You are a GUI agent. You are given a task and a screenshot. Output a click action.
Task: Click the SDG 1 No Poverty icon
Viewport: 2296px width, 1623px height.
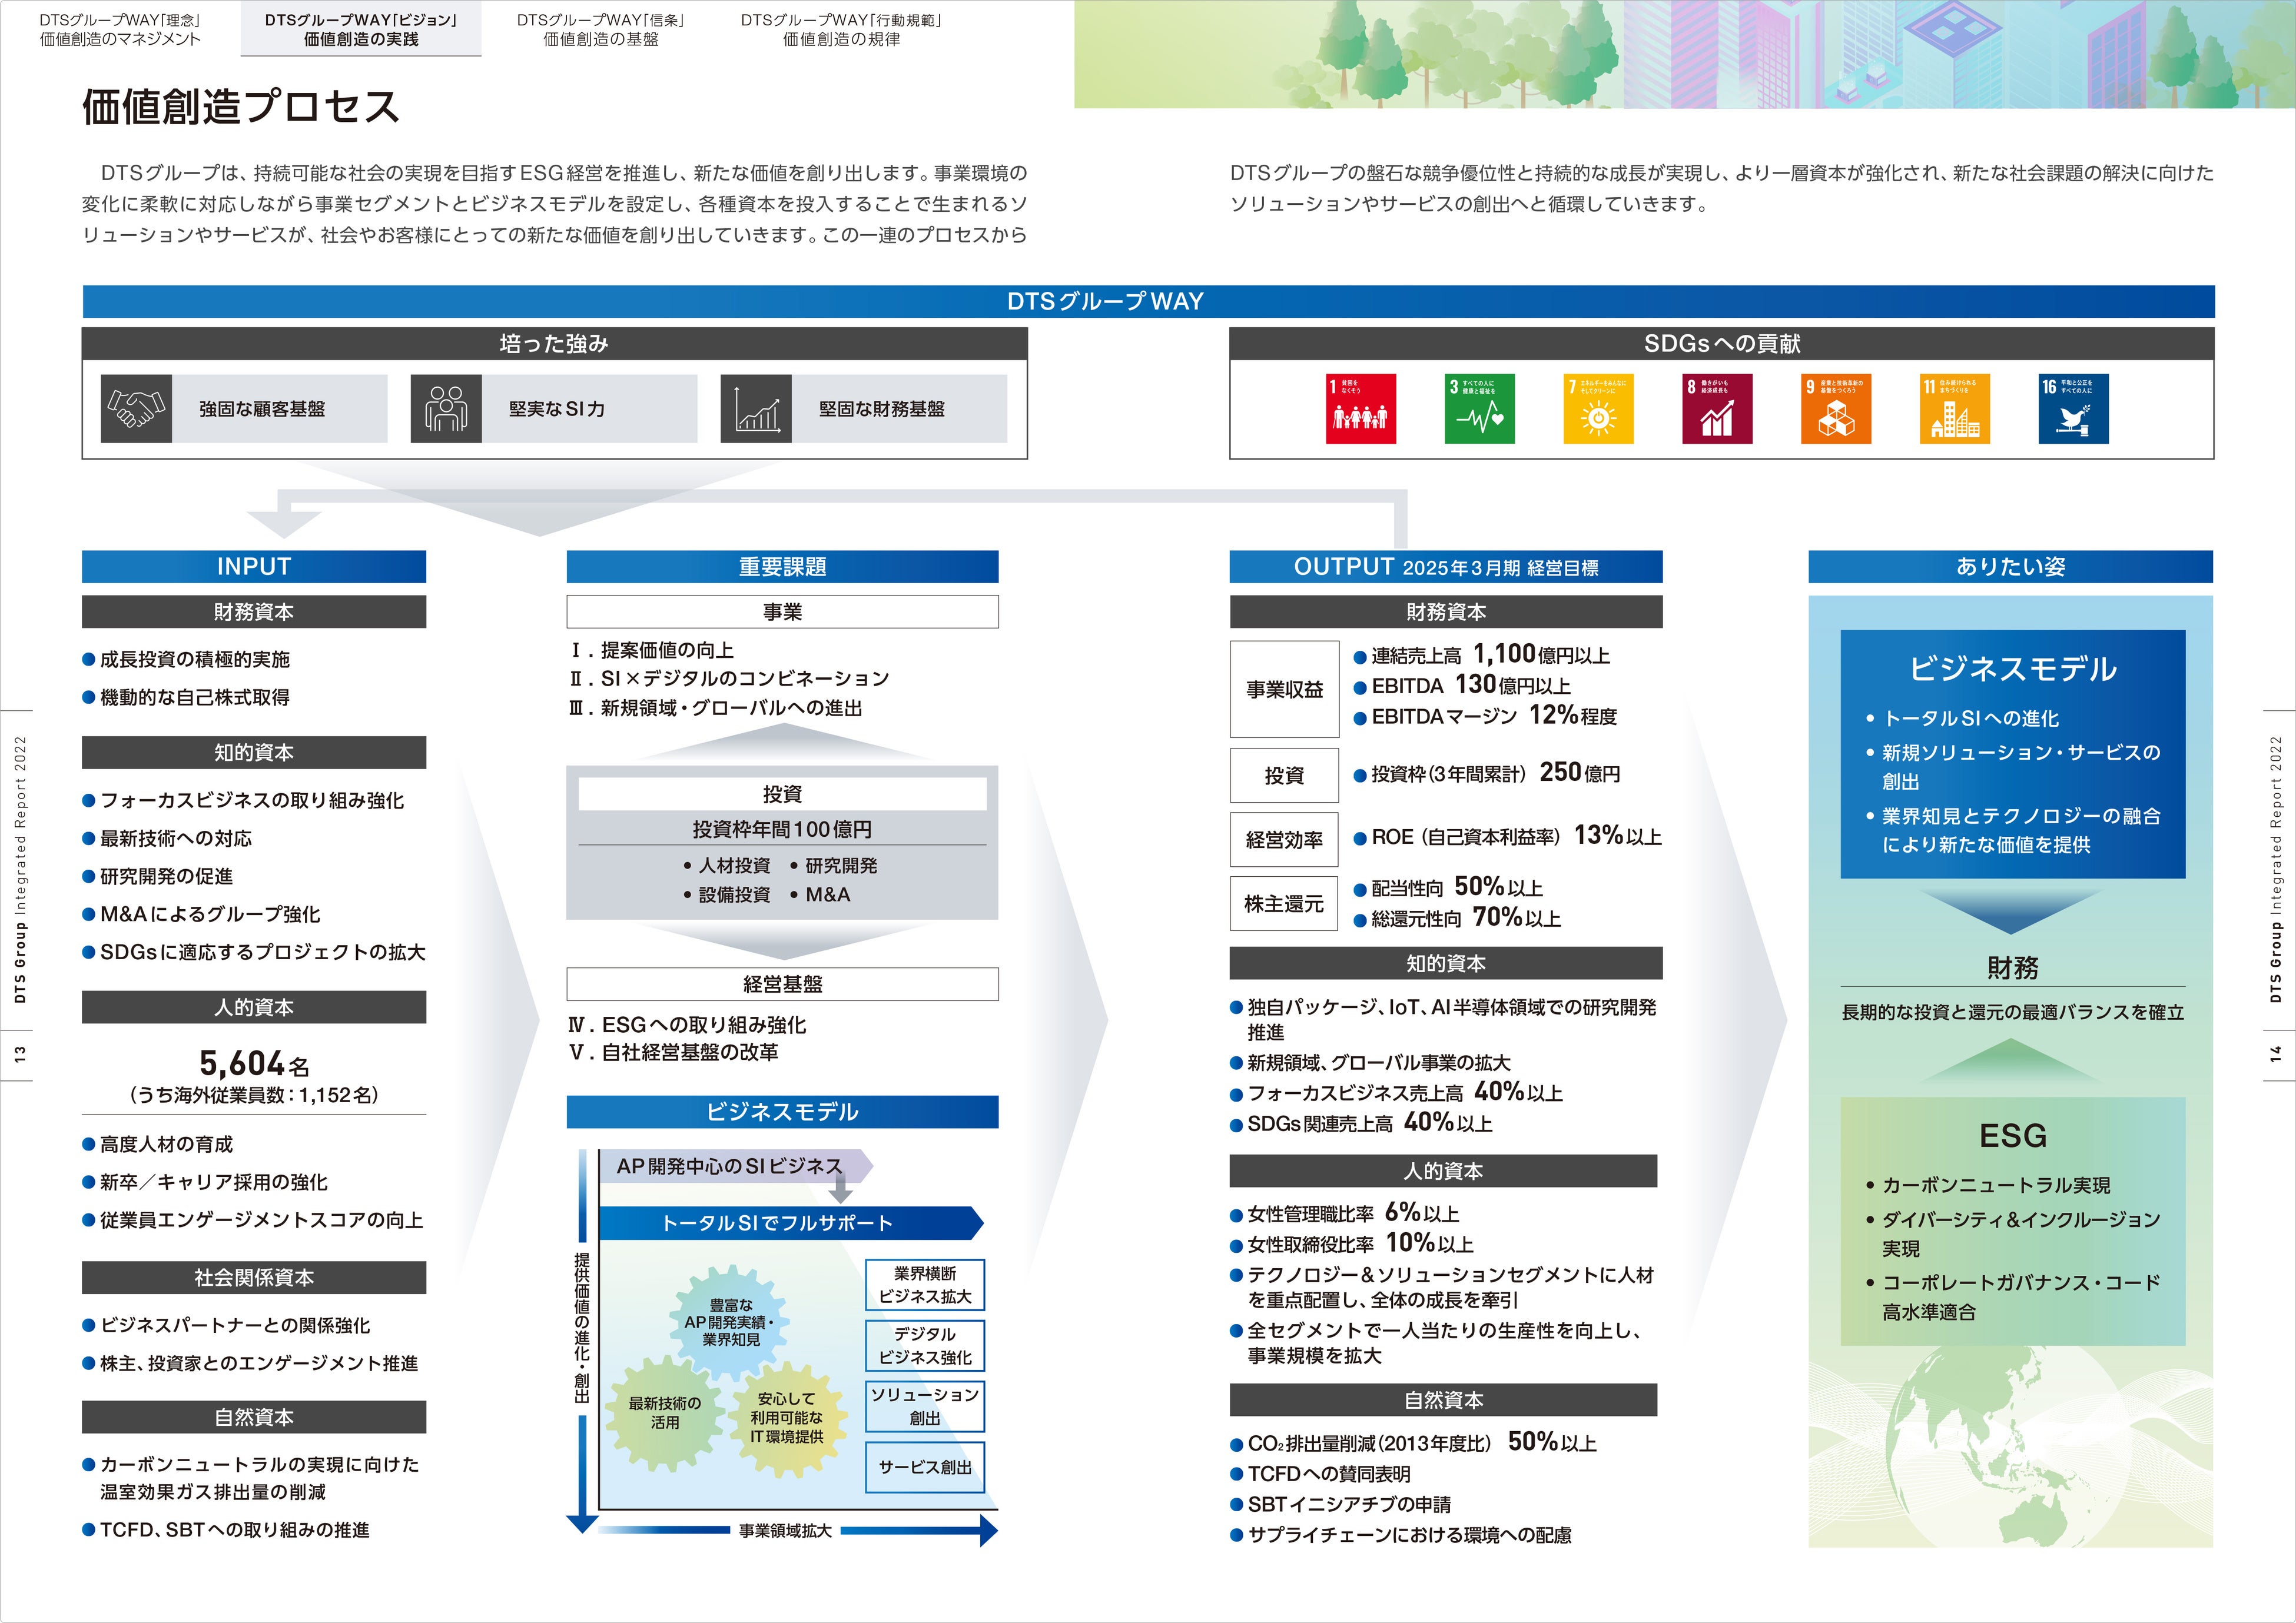tap(1360, 409)
